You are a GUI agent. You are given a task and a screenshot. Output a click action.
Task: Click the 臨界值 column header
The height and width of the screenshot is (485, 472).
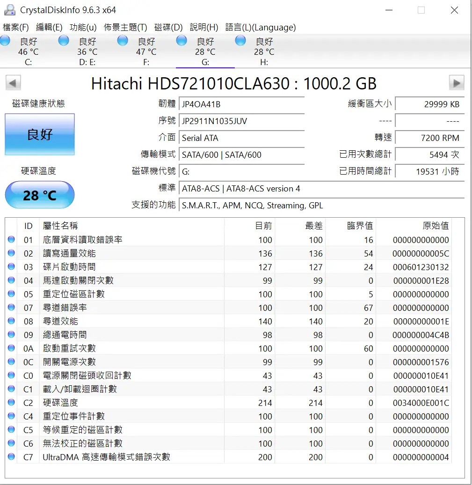coord(350,226)
